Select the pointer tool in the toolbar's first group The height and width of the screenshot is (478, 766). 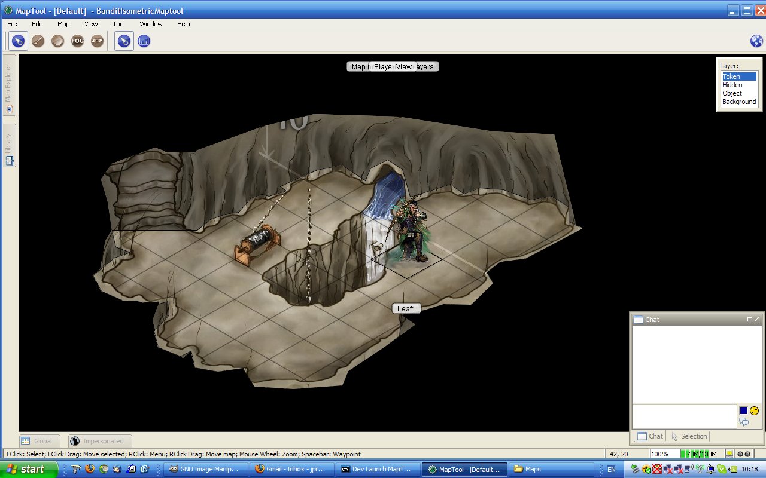point(18,41)
